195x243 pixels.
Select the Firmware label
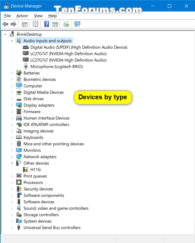click(x=32, y=112)
